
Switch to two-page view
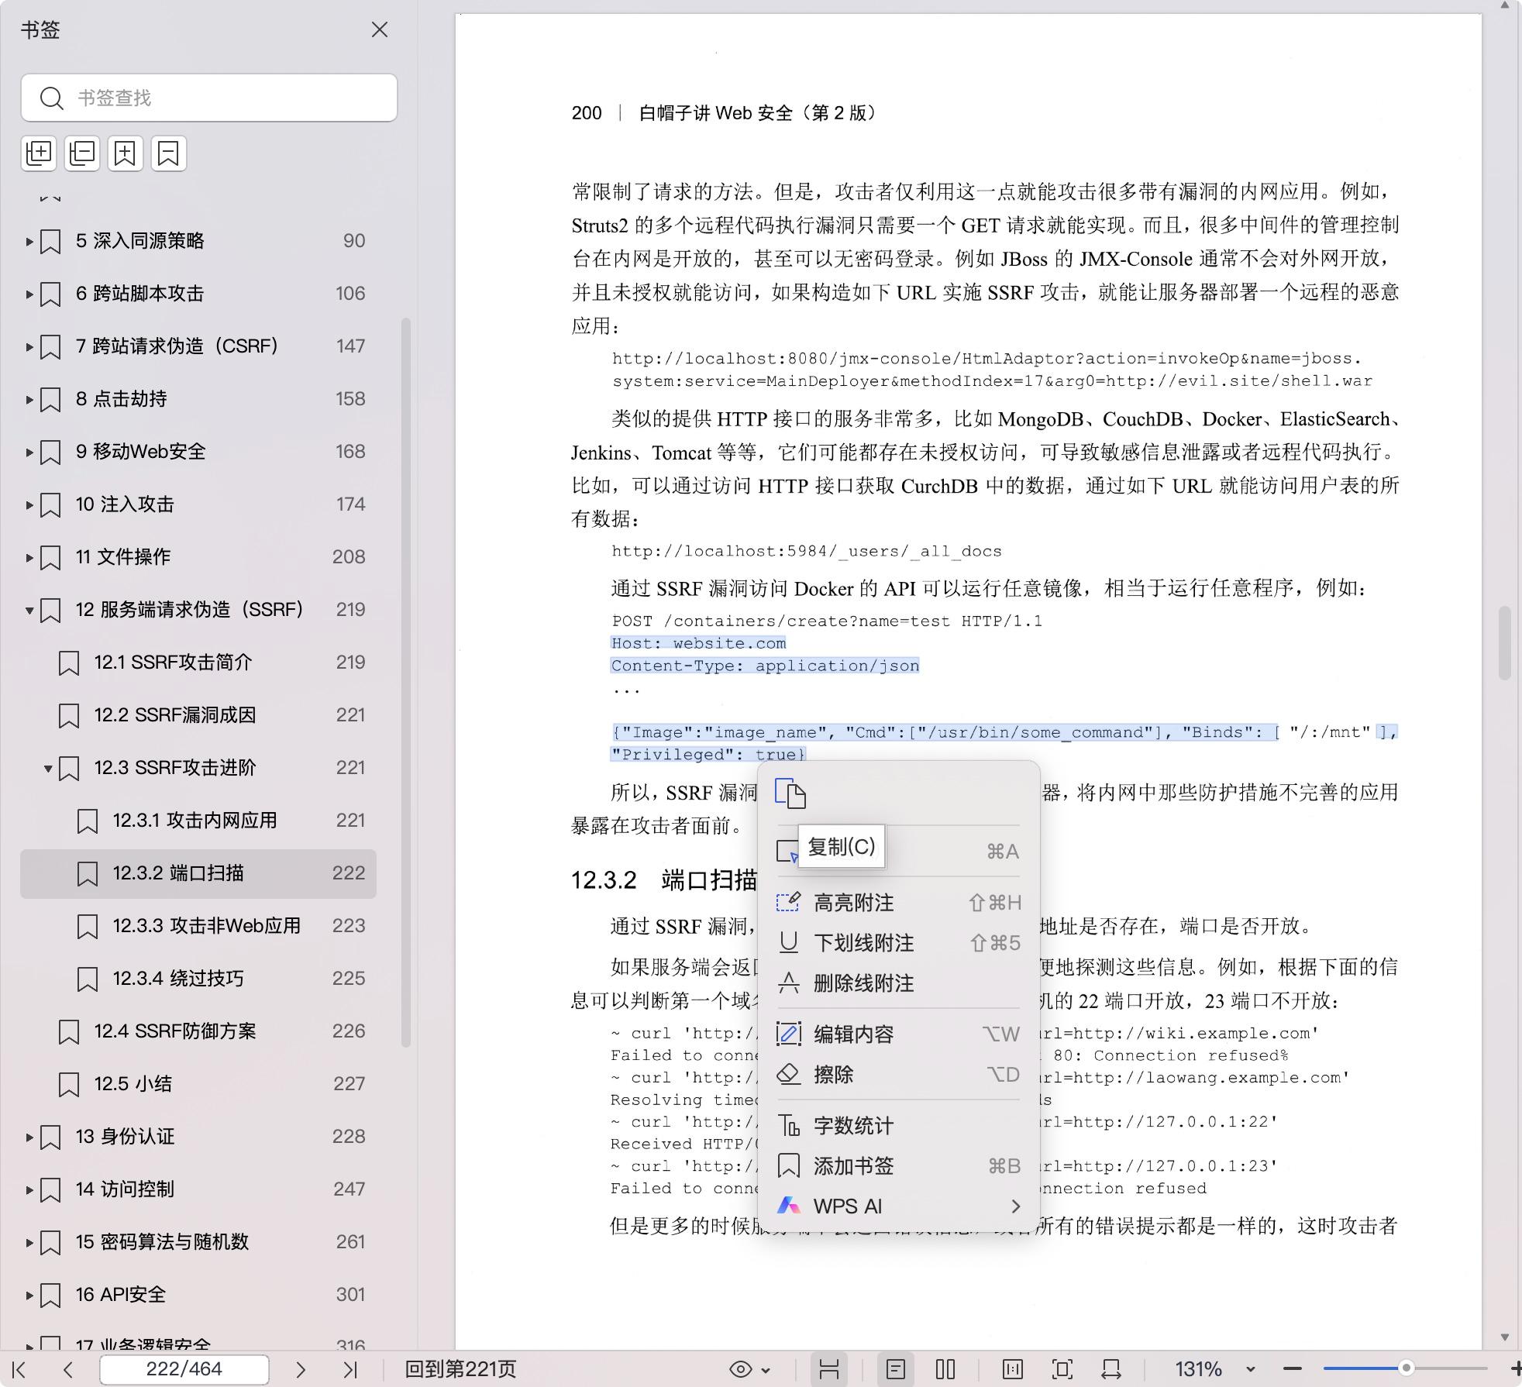click(945, 1369)
